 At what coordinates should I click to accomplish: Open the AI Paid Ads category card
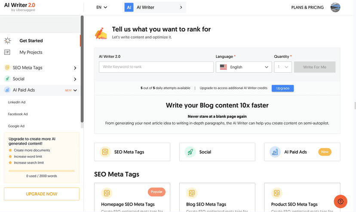tap(302, 152)
